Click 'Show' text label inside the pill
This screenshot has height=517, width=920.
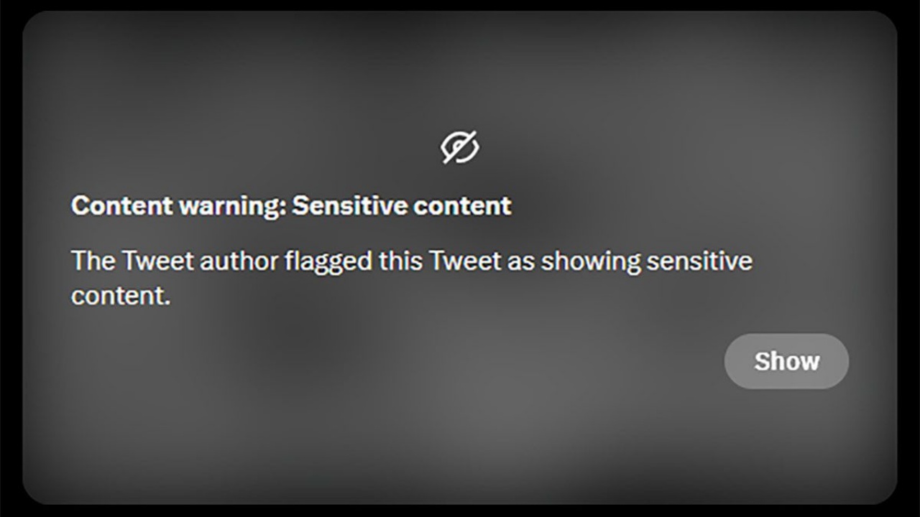[786, 361]
